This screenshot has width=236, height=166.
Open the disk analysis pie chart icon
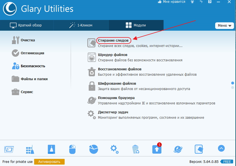tap(93, 149)
